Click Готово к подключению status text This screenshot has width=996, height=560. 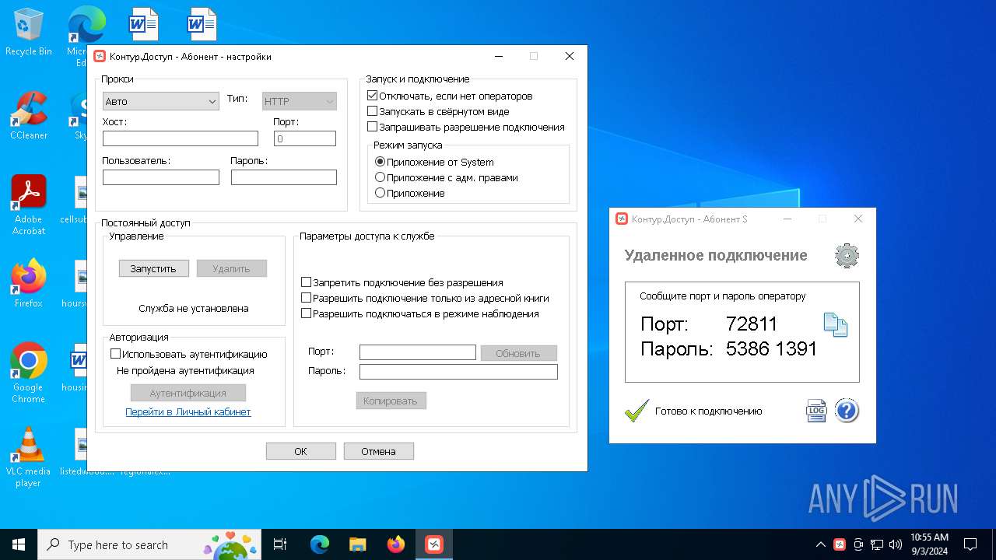coord(709,411)
